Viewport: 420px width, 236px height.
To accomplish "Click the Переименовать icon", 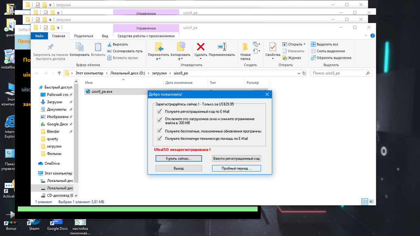I will [222, 47].
